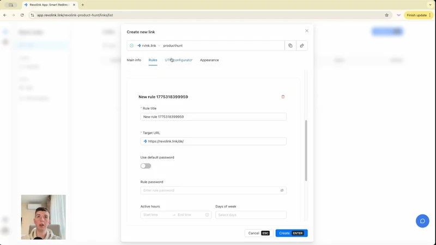This screenshot has width=436, height=245.
Task: Open the browser tab list chevron
Action: click(x=430, y=5)
